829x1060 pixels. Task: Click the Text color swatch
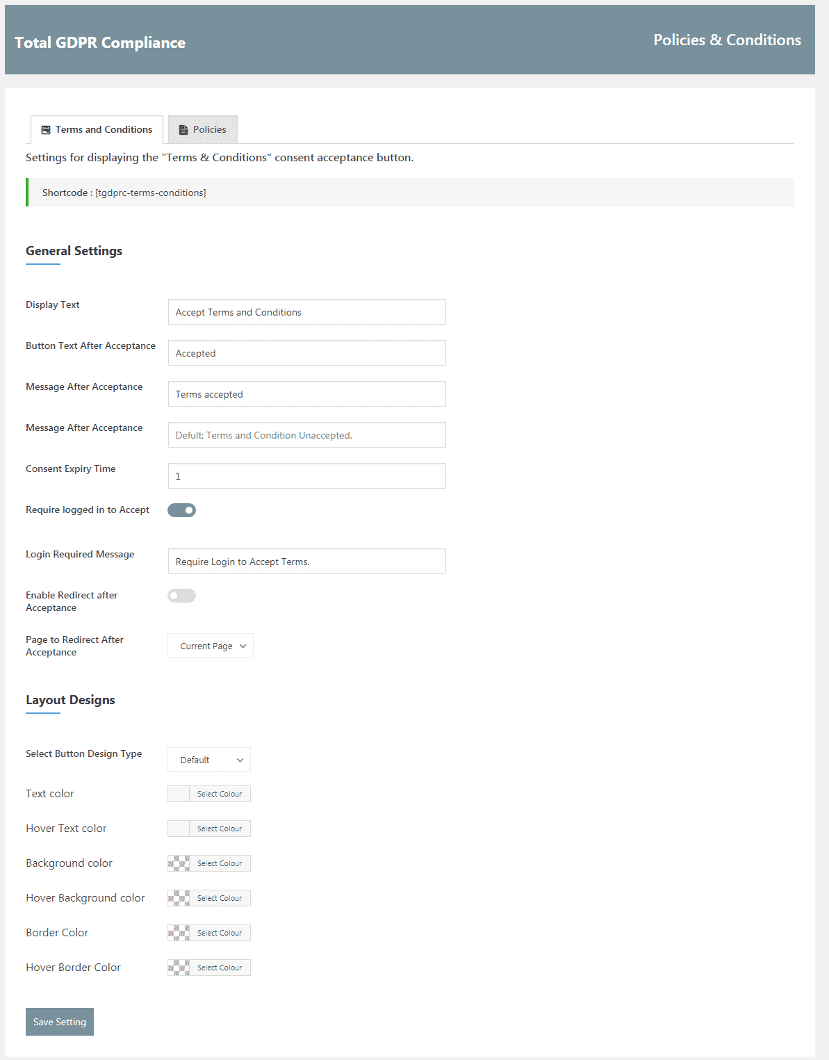(x=179, y=794)
